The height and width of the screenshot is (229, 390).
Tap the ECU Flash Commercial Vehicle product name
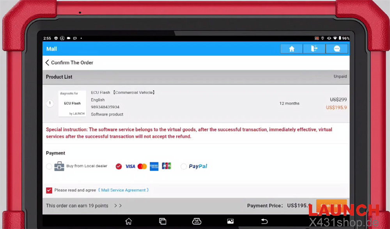tap(123, 93)
